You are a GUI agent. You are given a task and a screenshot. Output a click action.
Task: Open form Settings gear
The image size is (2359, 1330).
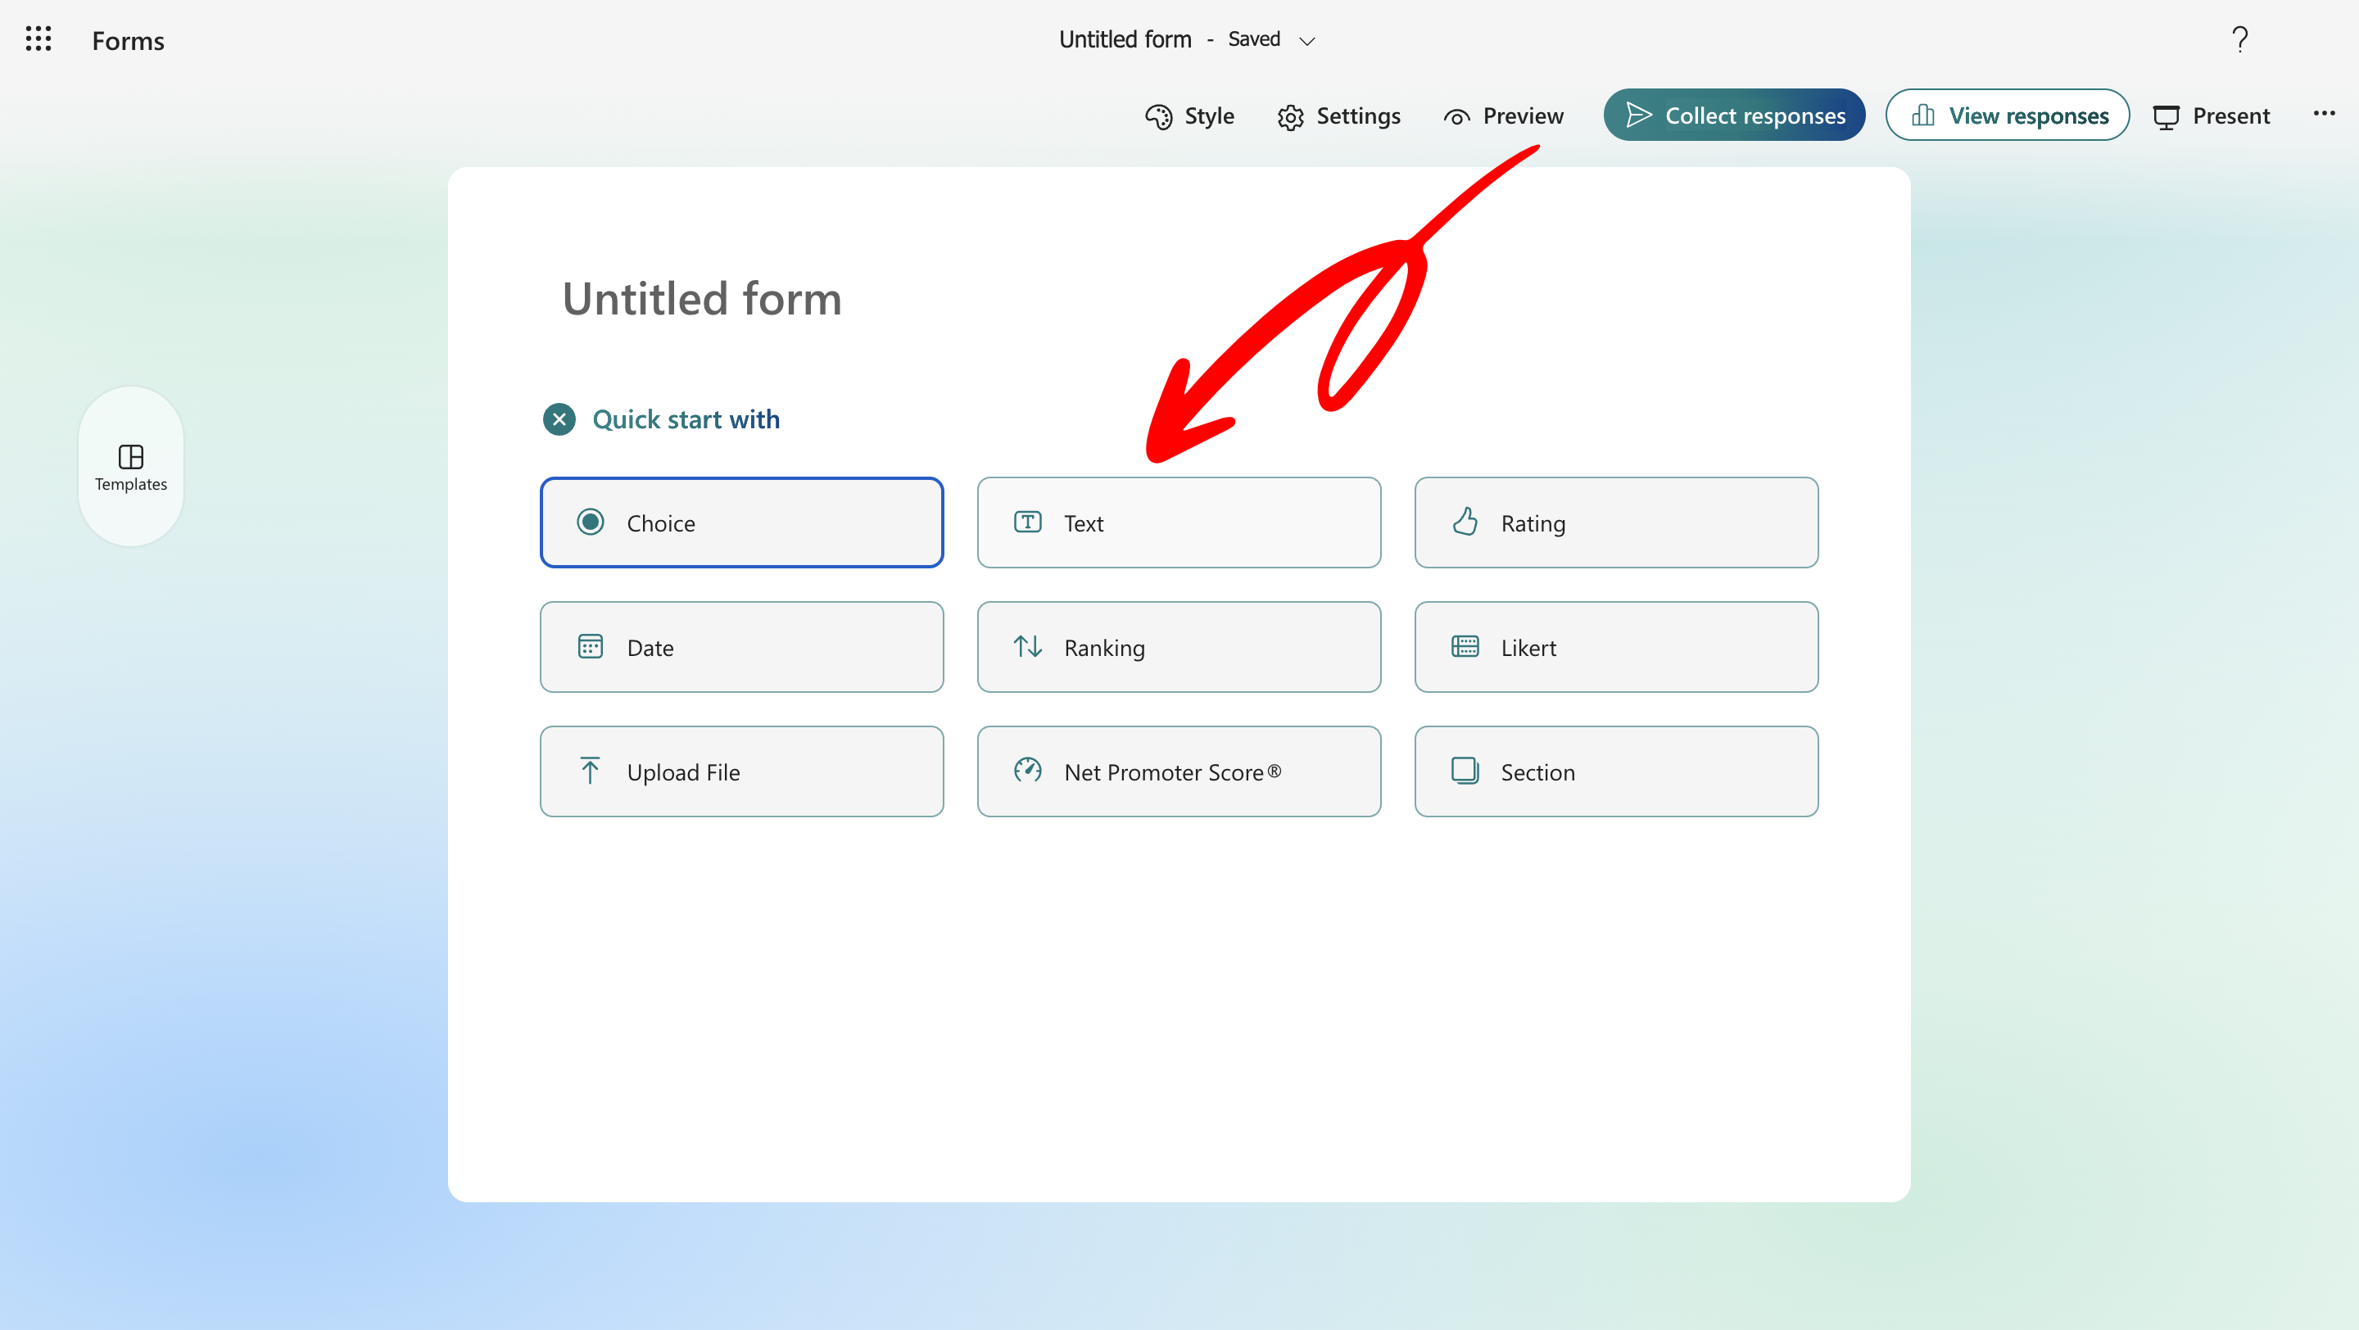[1339, 116]
